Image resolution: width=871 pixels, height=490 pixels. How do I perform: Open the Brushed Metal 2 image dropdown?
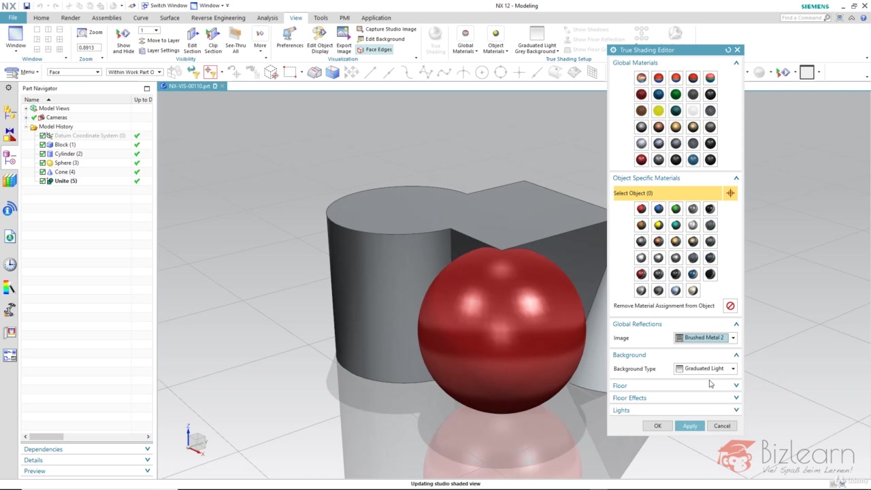(732, 338)
